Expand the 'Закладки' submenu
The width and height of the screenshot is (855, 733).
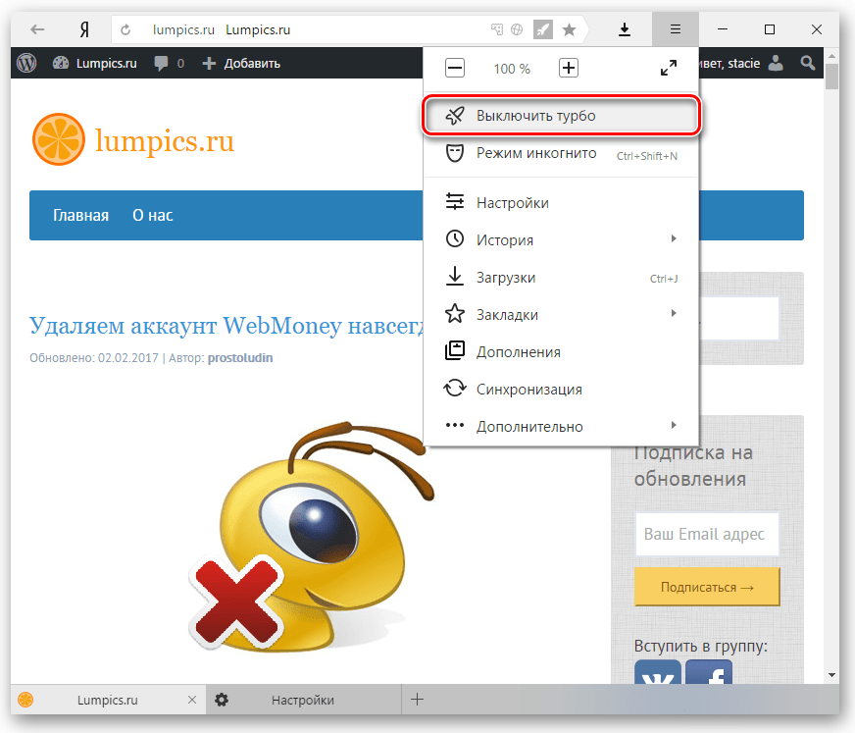pyautogui.click(x=561, y=315)
